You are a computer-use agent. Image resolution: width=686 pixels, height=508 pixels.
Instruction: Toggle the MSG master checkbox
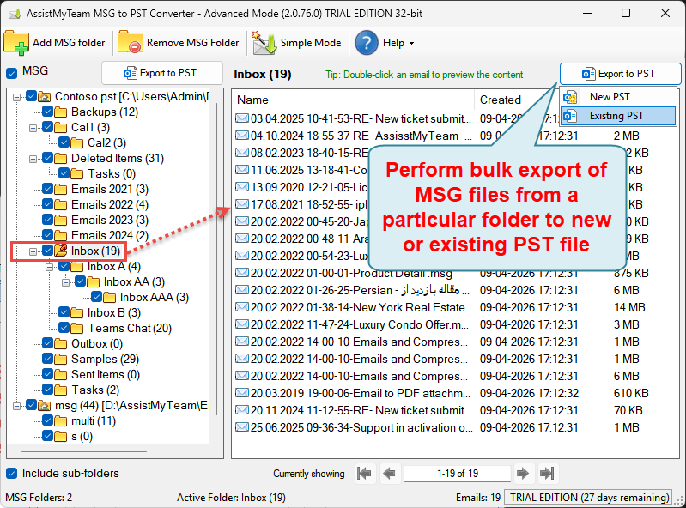(12, 73)
